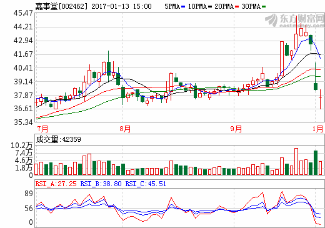The image size is (325, 228).
Task: Click the 20PMA red legend swatch
Action: [237, 7]
